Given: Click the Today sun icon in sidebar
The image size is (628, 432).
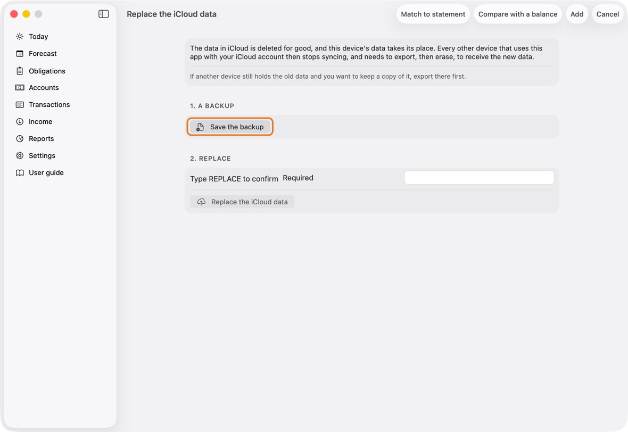Looking at the screenshot, I should 20,36.
